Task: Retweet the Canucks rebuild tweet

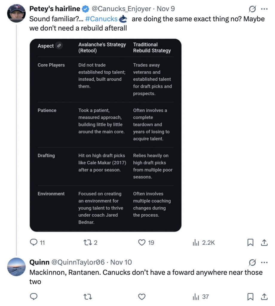Action: click(88, 243)
